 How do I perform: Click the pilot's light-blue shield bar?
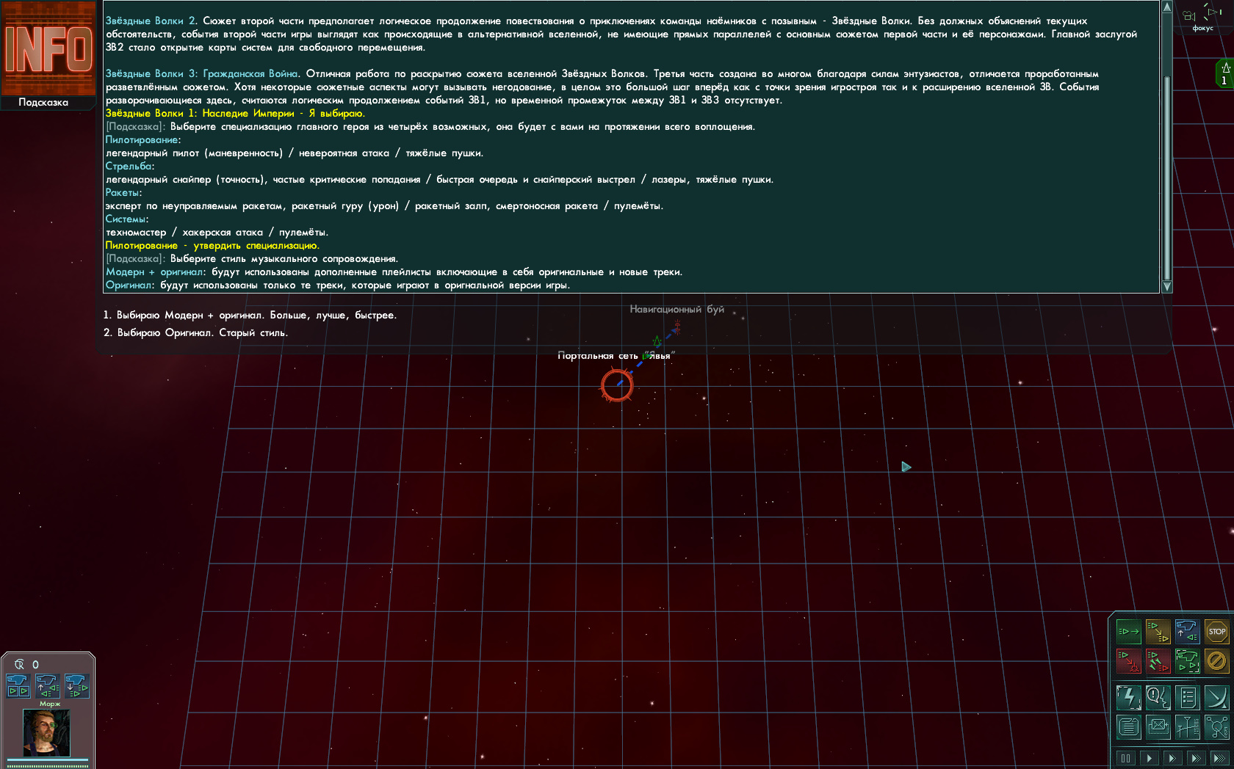coord(47,760)
